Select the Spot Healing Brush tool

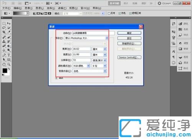click(x=4, y=37)
